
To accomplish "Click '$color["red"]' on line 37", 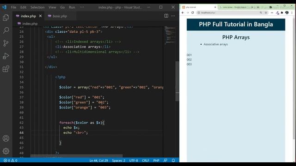I will (x=72, y=97).
